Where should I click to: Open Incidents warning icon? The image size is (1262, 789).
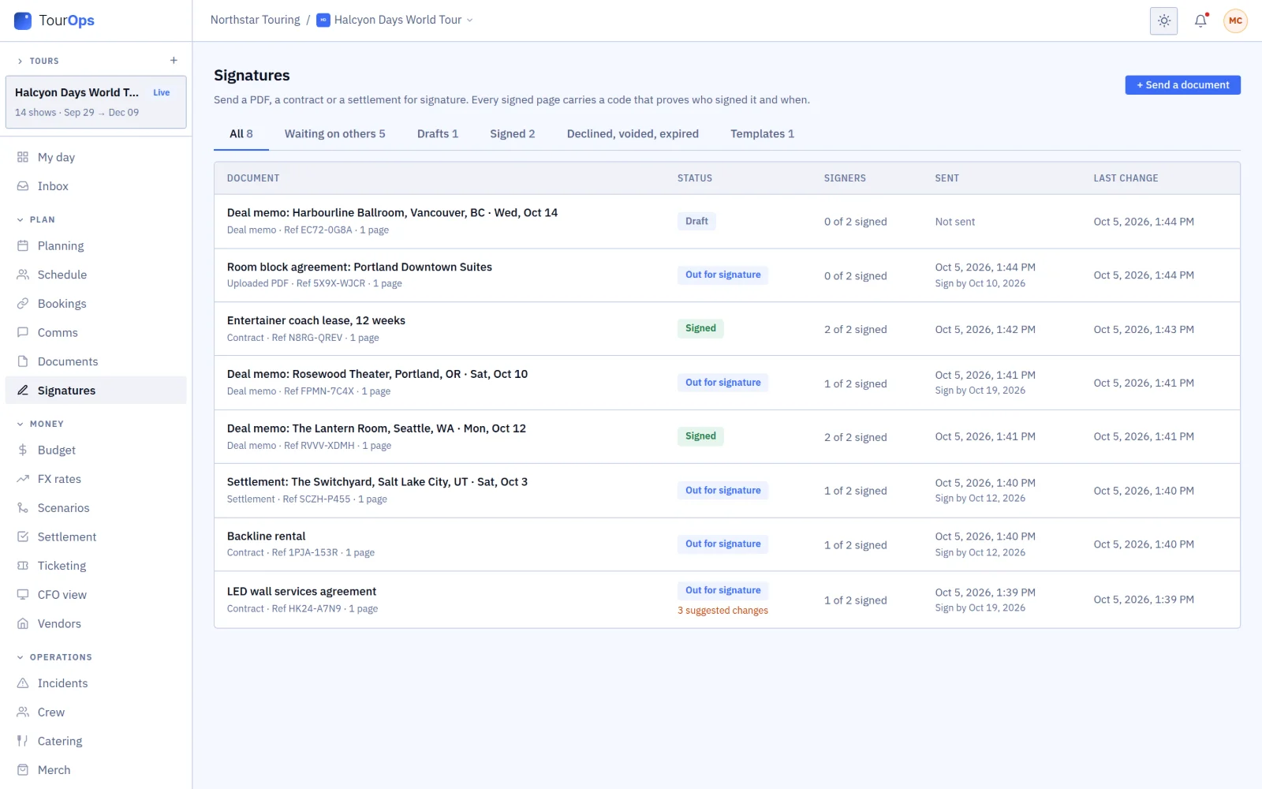[23, 683]
